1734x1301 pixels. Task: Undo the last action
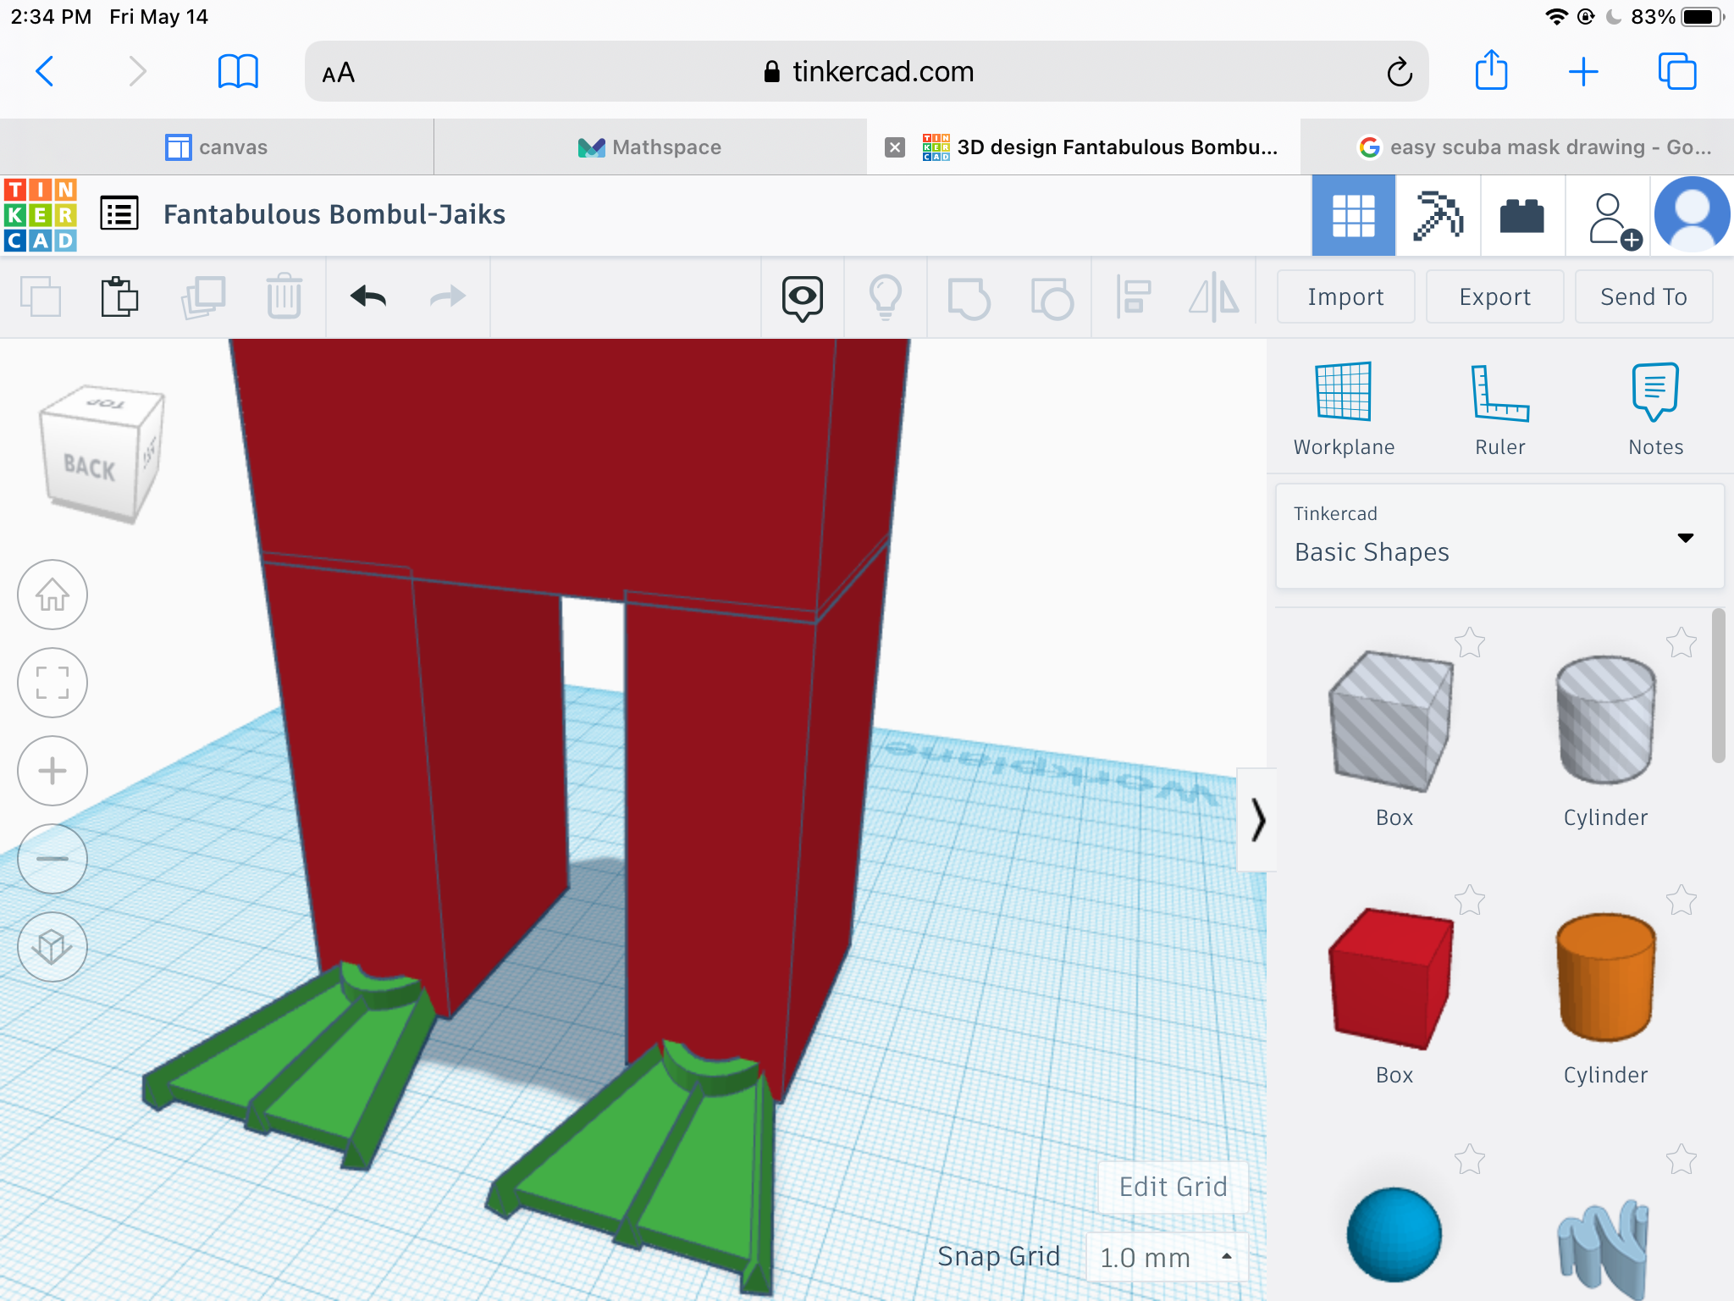coord(368,296)
